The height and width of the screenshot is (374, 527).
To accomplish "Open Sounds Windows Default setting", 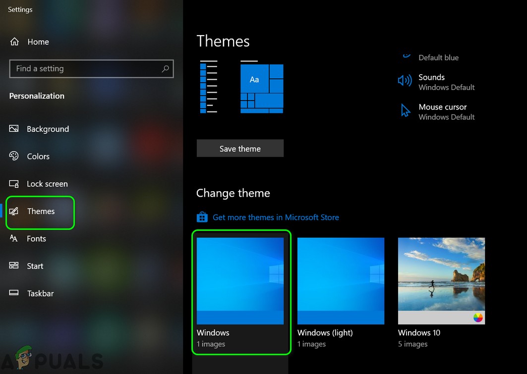I will click(436, 82).
